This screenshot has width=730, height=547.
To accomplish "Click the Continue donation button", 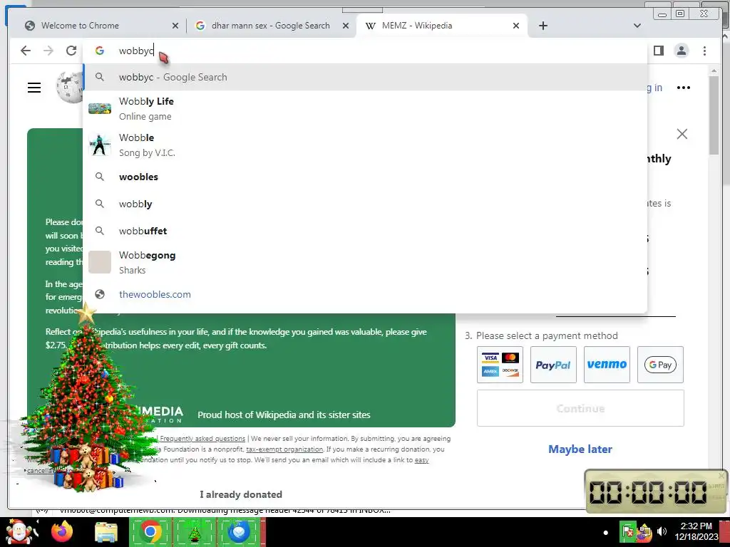I will (x=580, y=408).
